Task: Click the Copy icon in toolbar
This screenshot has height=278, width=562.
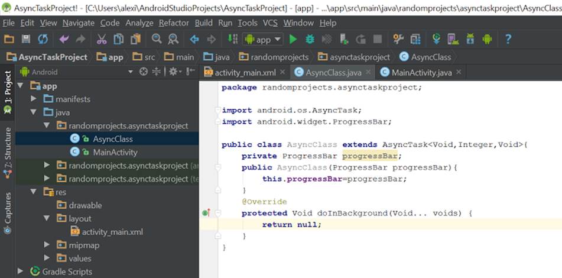Action: (x=119, y=39)
